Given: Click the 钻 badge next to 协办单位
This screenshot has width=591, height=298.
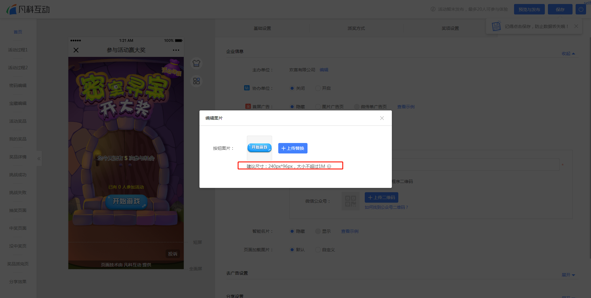Looking at the screenshot, I should coord(247,88).
